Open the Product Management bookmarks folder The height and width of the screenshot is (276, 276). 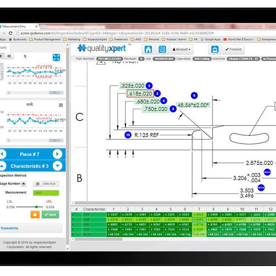click(45, 39)
